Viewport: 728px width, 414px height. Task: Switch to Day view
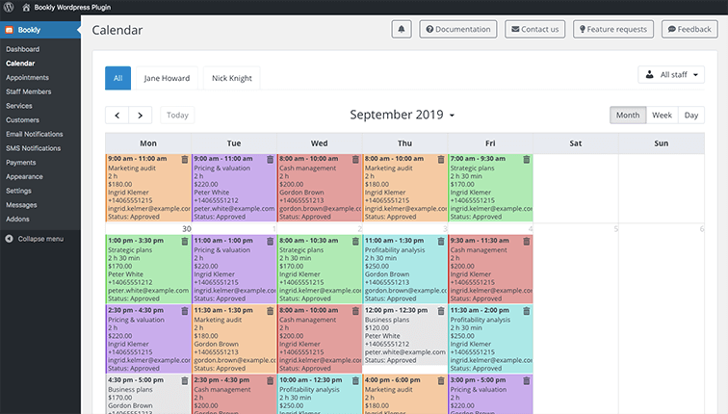tap(690, 116)
